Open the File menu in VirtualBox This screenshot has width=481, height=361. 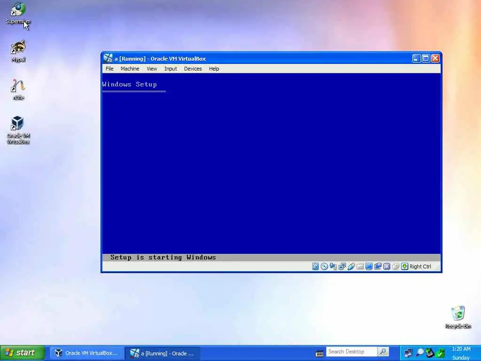(109, 69)
